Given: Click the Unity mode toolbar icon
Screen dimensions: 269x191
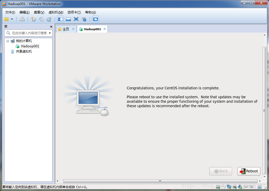Looking at the screenshot, I should tap(84, 19).
